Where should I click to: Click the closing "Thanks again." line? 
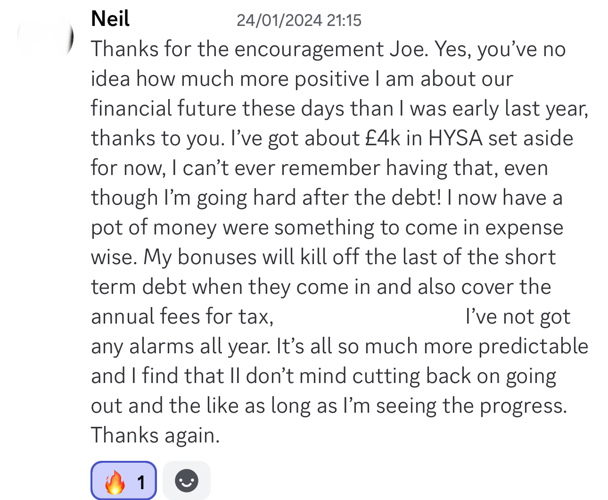pyautogui.click(x=156, y=435)
